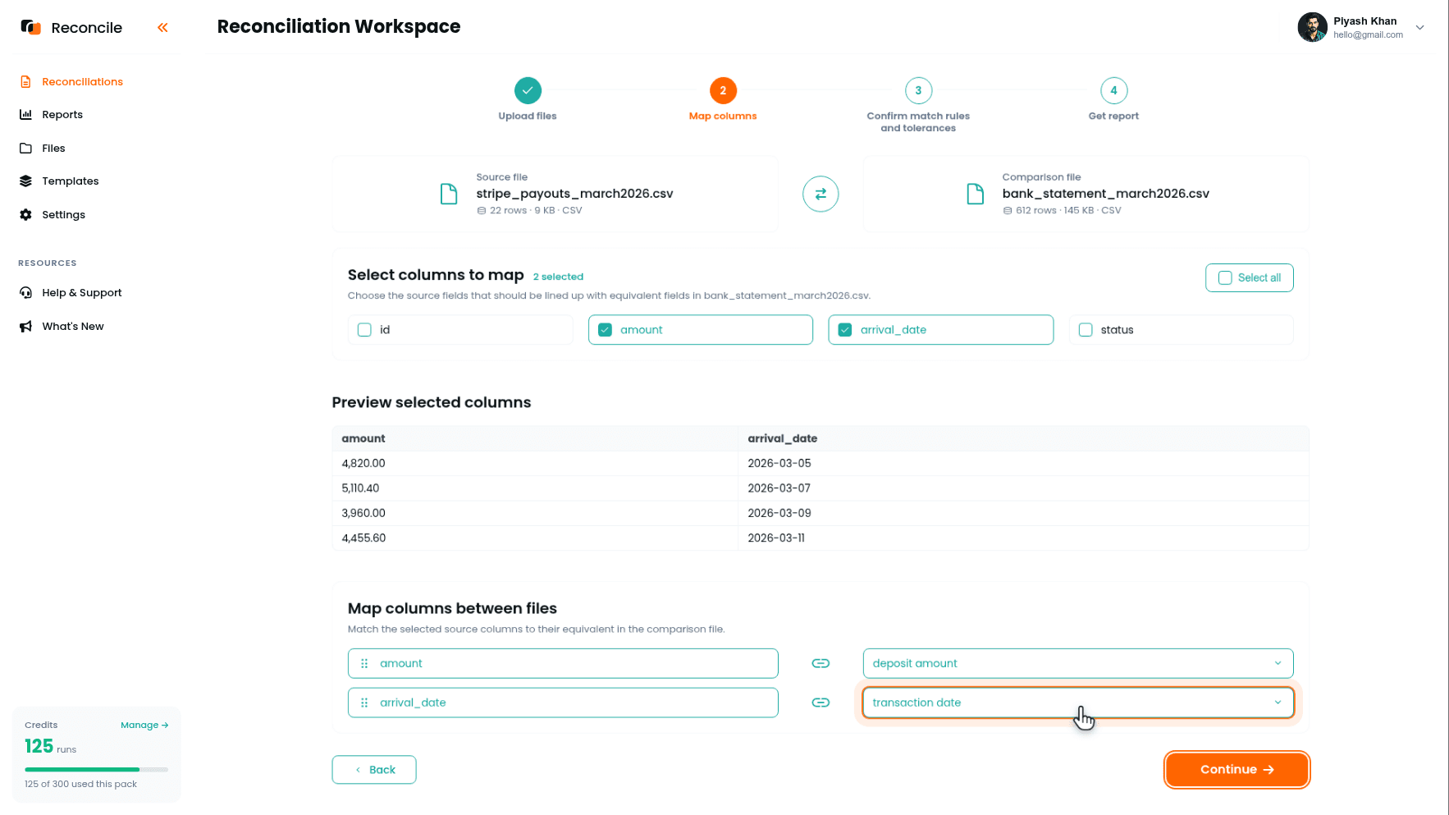Click the credits usage progress bar

tap(96, 769)
